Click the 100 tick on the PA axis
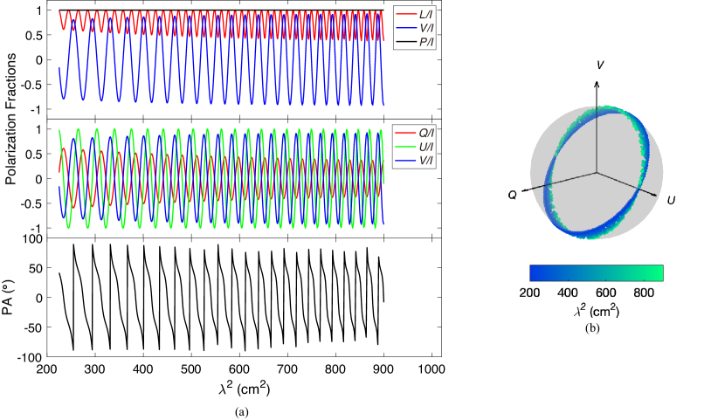The image size is (725, 420). [x=32, y=239]
